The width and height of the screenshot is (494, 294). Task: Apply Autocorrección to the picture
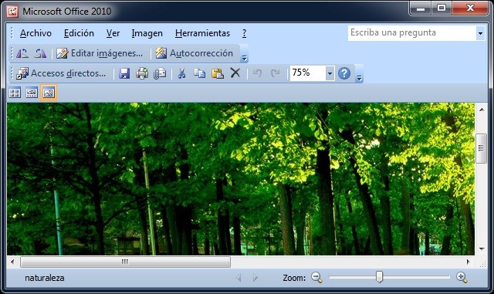coord(195,53)
